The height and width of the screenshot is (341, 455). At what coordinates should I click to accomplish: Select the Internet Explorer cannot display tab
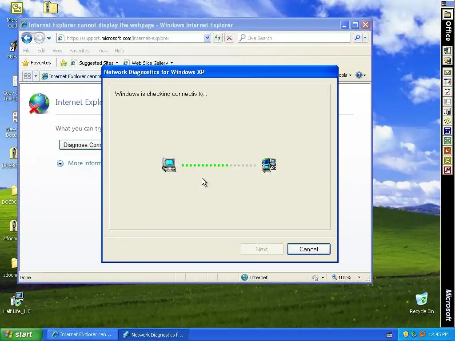pos(72,76)
